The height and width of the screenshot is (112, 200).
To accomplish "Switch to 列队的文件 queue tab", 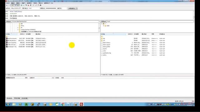I will pyautogui.click(x=9, y=98).
